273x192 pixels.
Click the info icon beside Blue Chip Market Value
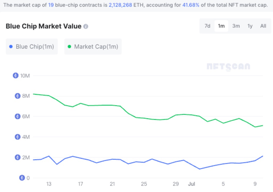(x=86, y=26)
